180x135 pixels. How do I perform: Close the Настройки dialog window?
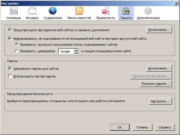tap(176, 3)
